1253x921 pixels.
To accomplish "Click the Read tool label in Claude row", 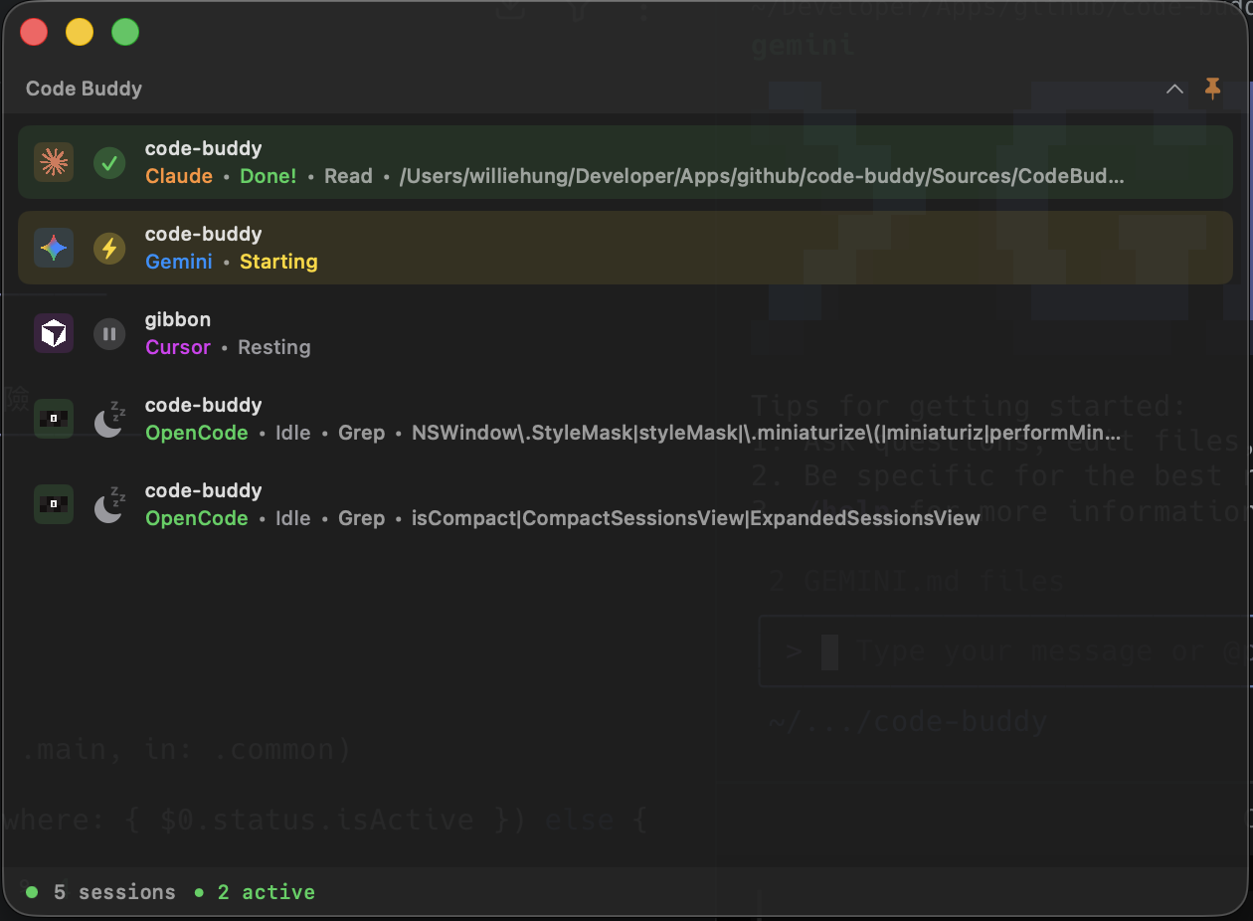I will pyautogui.click(x=348, y=176).
